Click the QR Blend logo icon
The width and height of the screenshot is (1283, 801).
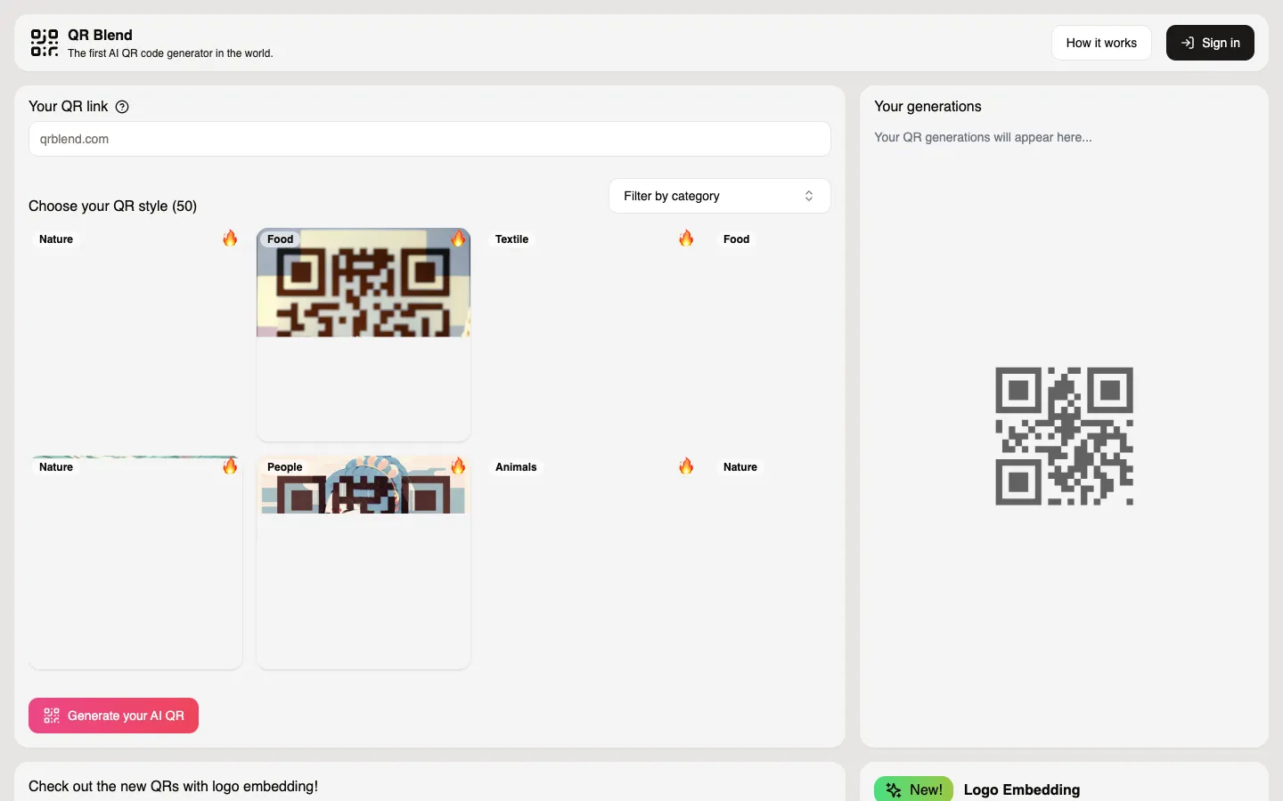coord(45,43)
